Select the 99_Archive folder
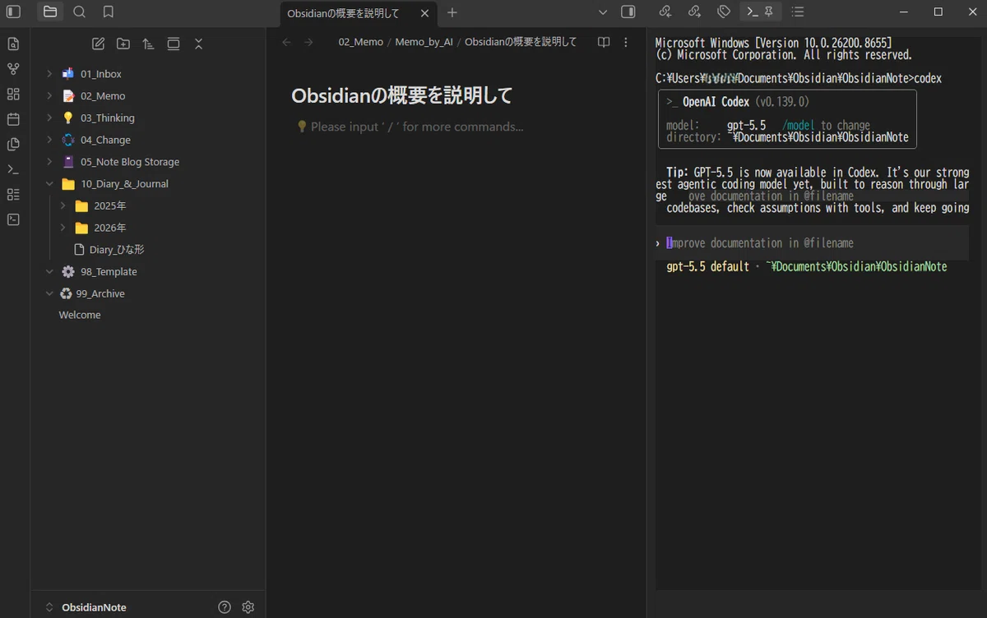The height and width of the screenshot is (618, 987). pos(100,293)
